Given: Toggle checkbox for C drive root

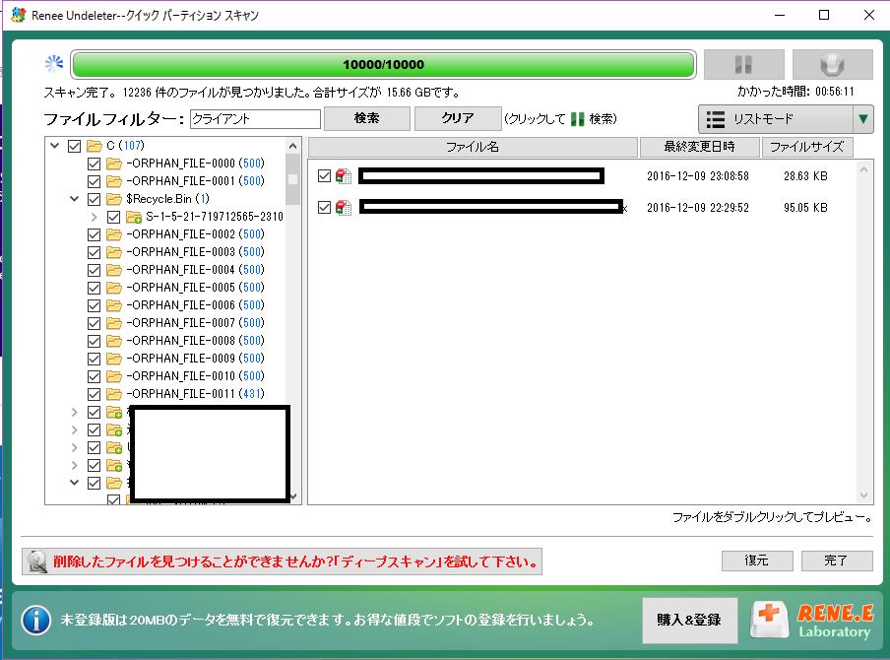Looking at the screenshot, I should click(75, 146).
